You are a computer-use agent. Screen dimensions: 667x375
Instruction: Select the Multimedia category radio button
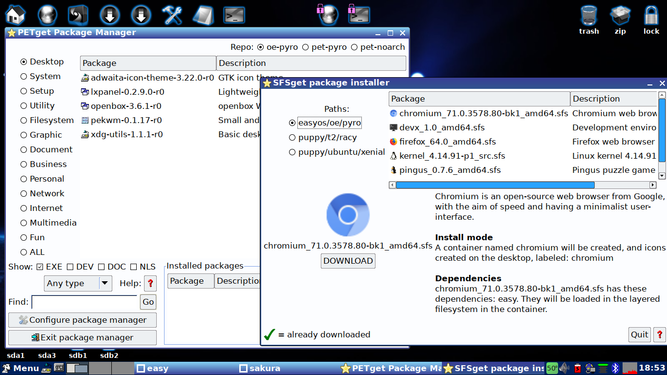point(23,223)
